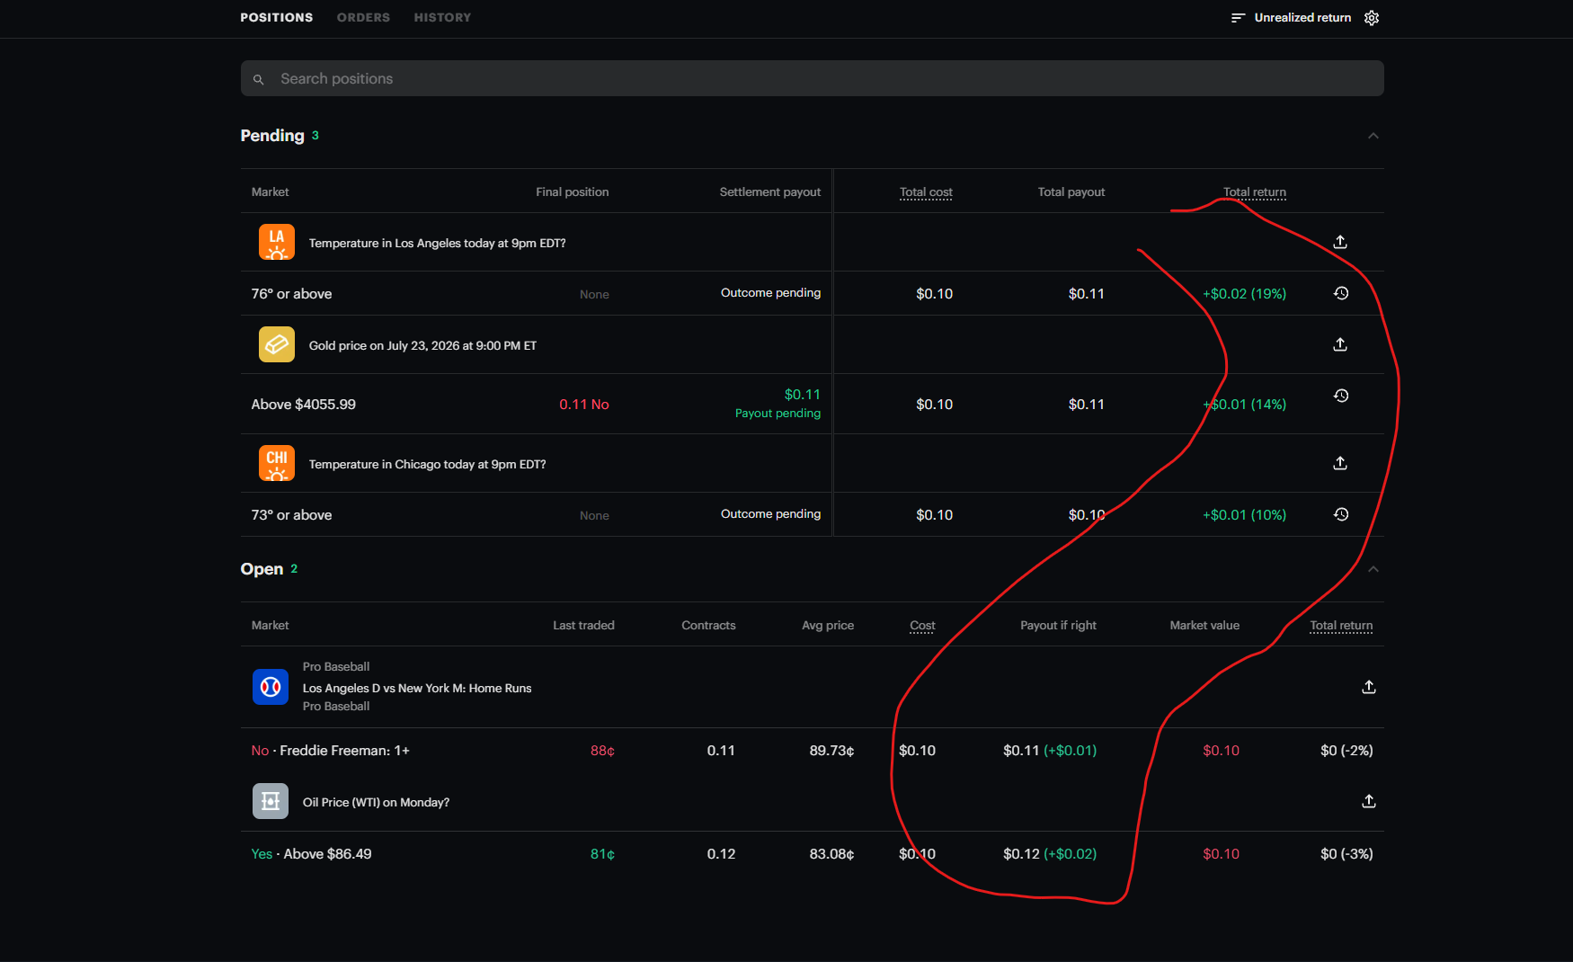
Task: Collapse the Pending section
Action: coord(1373,136)
